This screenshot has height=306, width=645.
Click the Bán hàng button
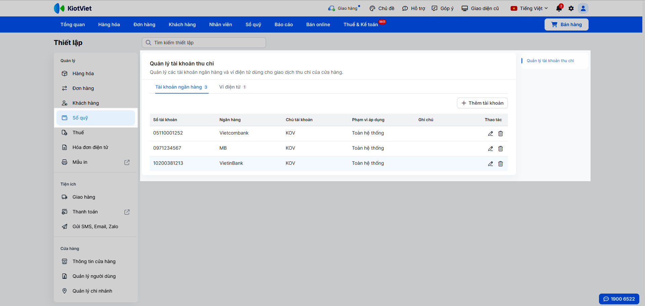[x=566, y=24]
